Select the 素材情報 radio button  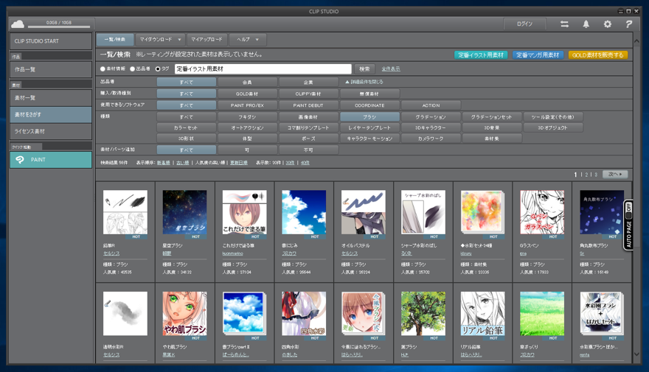pyautogui.click(x=103, y=69)
